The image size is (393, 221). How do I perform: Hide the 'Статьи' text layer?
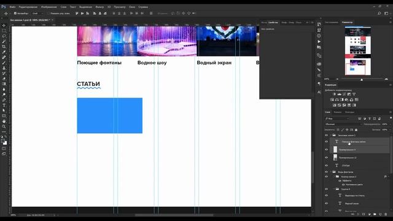[326, 165]
